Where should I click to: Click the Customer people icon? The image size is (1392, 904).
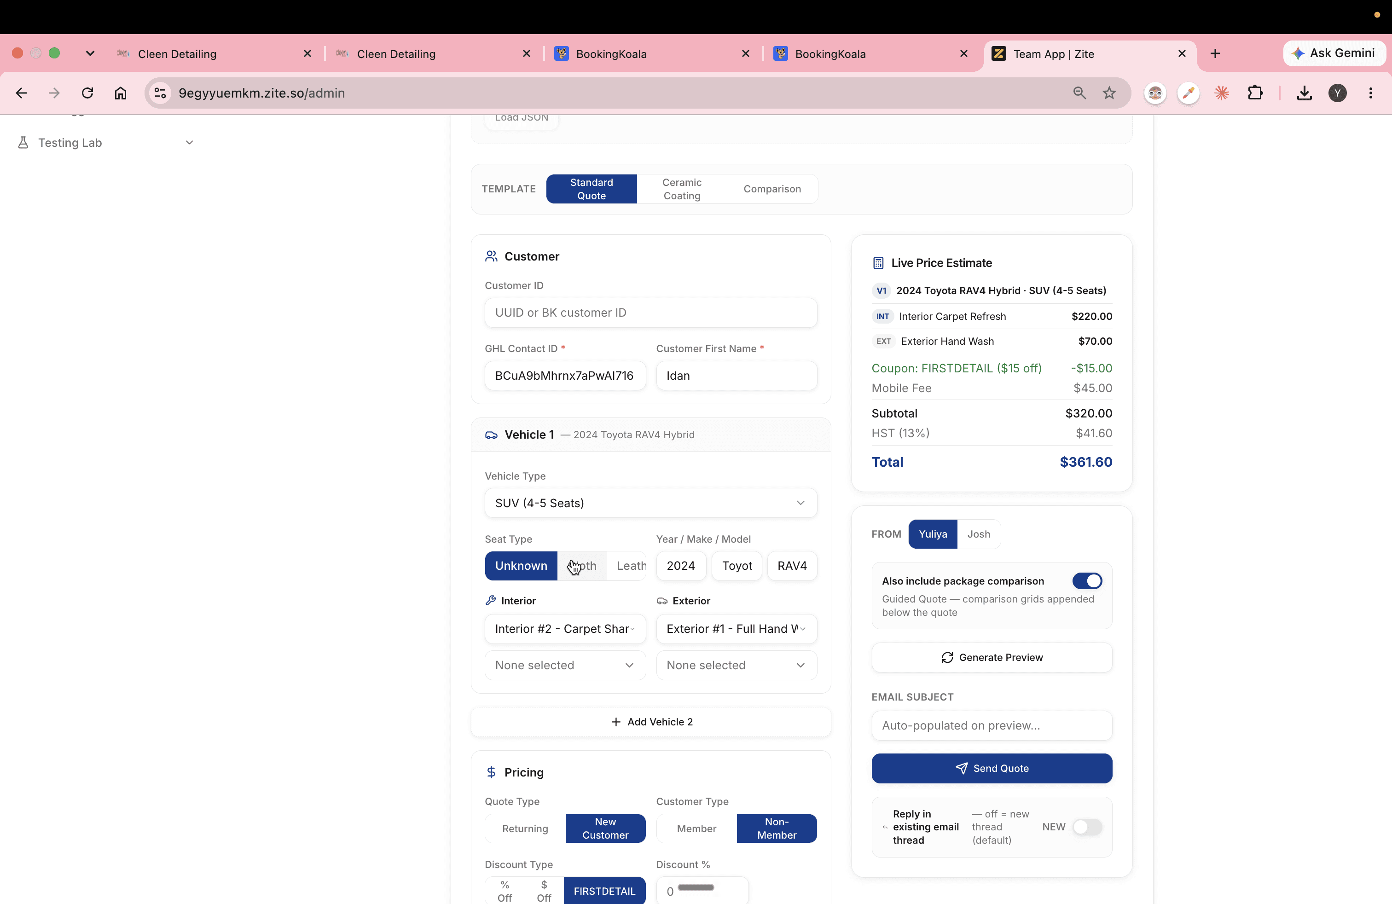491,256
